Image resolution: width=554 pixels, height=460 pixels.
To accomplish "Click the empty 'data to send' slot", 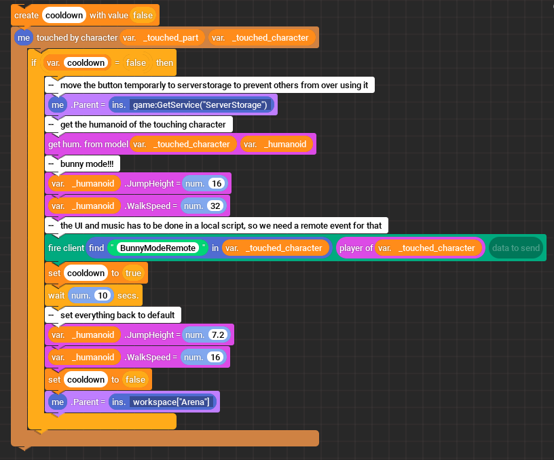I will 516,248.
